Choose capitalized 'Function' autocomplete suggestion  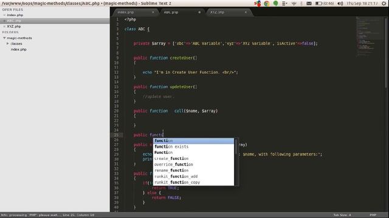[193, 153]
